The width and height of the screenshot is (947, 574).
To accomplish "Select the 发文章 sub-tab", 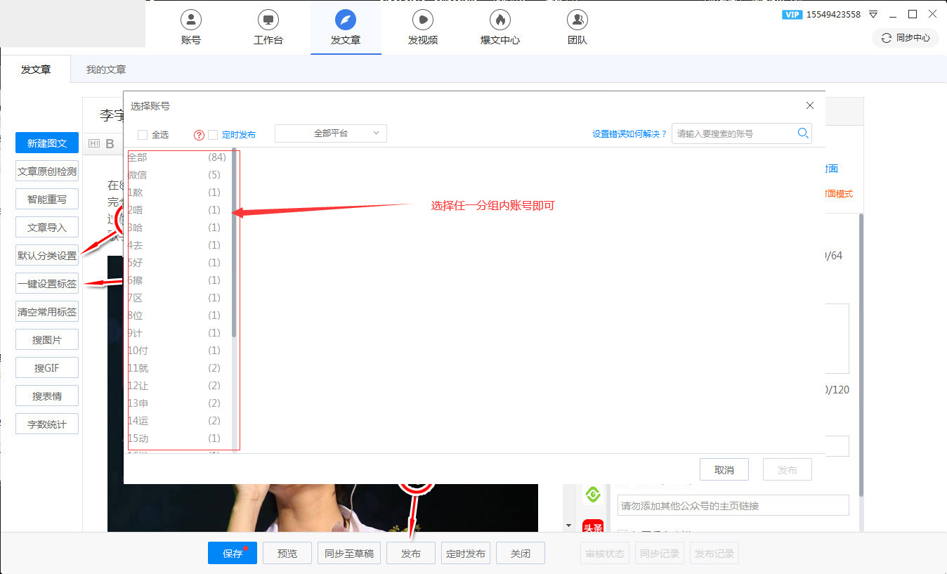I will pyautogui.click(x=36, y=70).
